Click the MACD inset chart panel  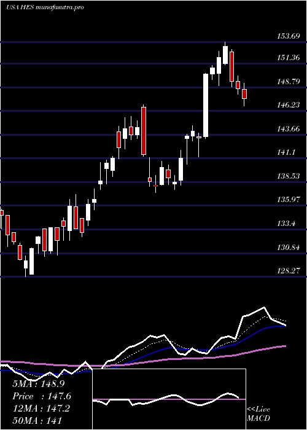click(x=169, y=399)
